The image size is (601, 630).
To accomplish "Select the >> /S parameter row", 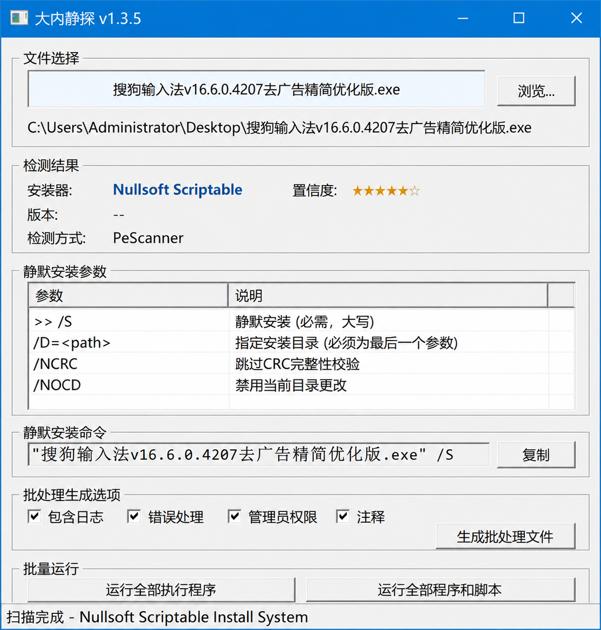I will tap(301, 322).
